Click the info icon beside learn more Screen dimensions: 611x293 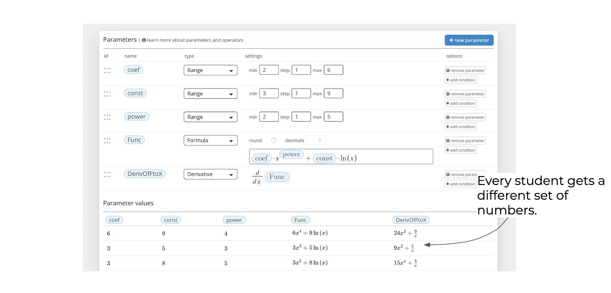[x=144, y=40]
